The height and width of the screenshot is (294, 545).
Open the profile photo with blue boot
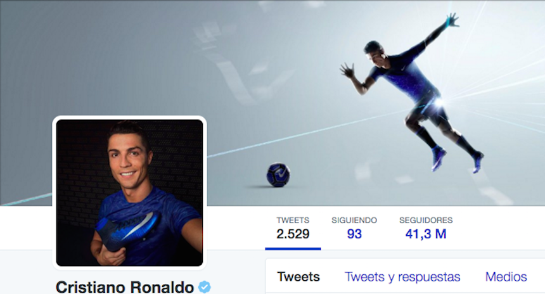[129, 193]
